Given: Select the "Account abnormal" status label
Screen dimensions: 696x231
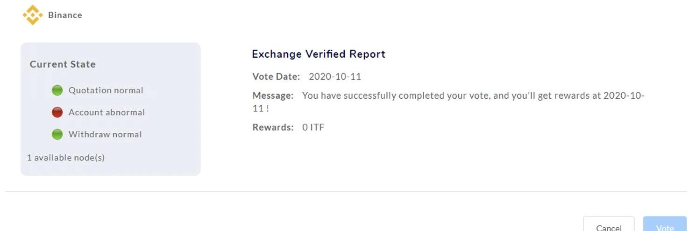Looking at the screenshot, I should pyautogui.click(x=107, y=112).
